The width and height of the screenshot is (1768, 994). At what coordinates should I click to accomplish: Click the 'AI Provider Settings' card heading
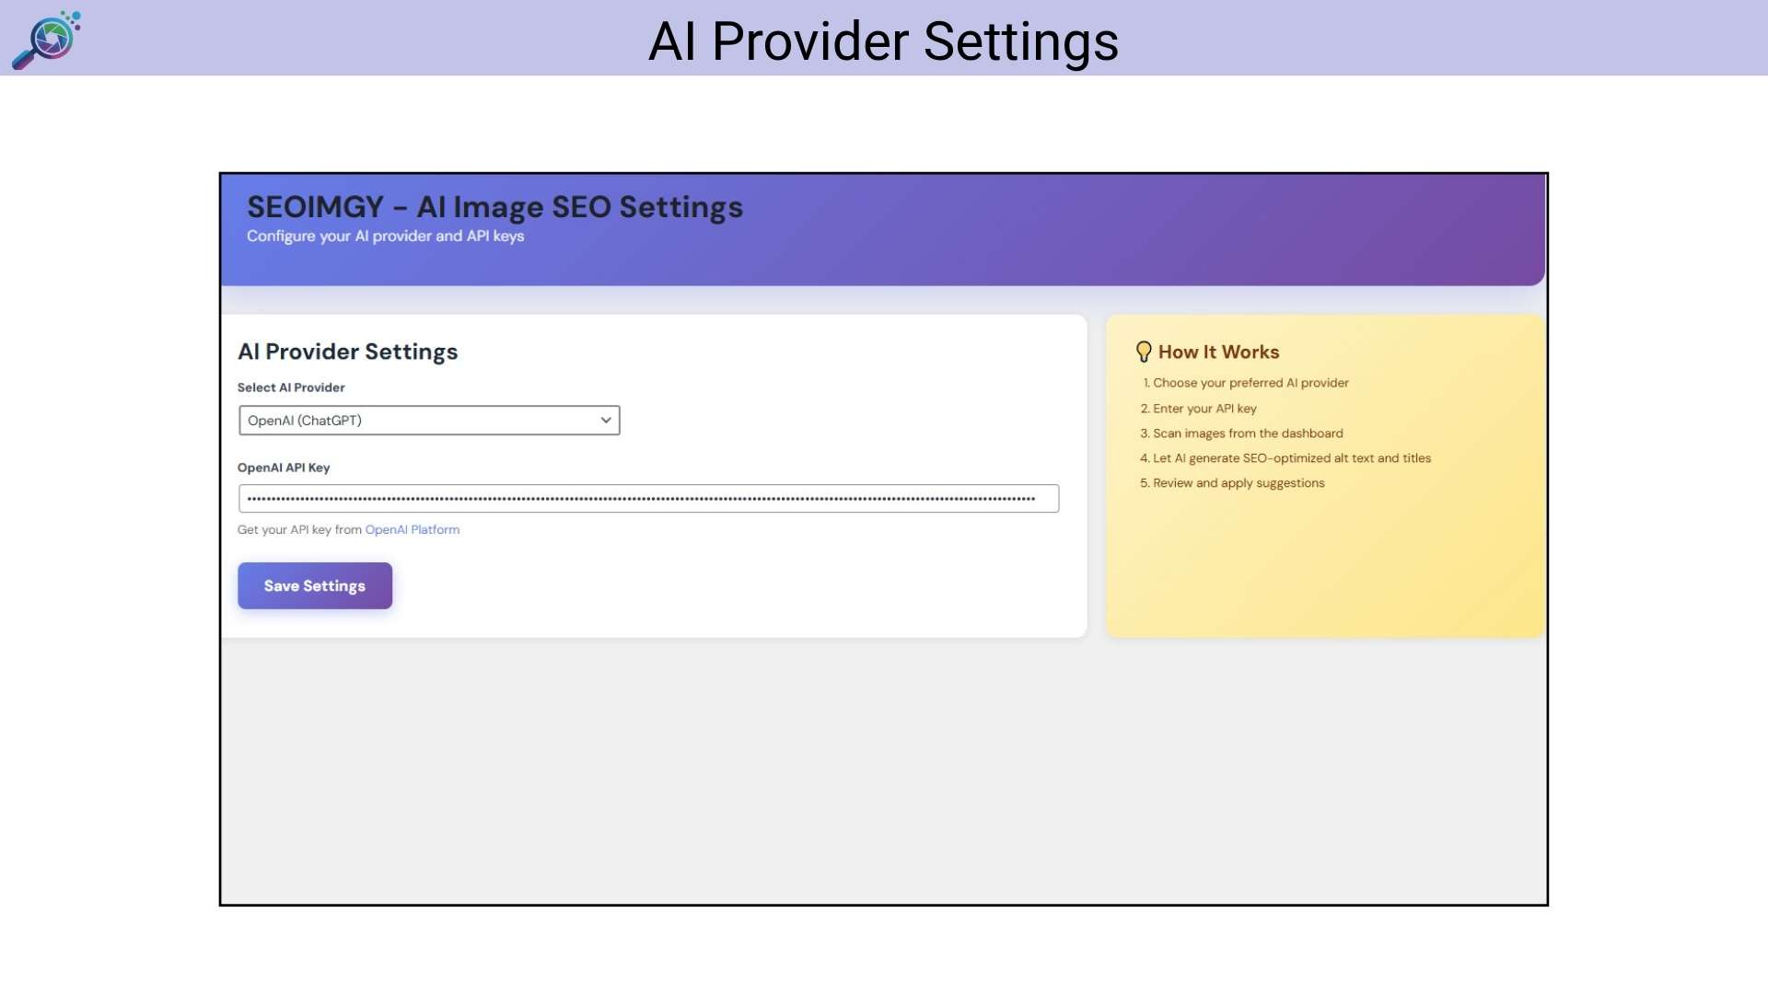(347, 352)
